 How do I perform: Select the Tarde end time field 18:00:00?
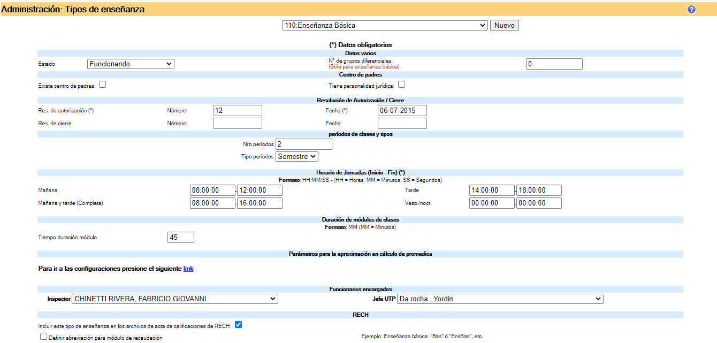tap(538, 190)
